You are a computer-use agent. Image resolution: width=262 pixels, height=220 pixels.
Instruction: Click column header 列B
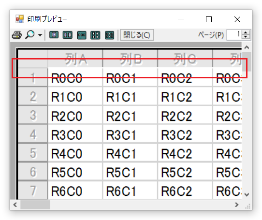[x=130, y=59]
